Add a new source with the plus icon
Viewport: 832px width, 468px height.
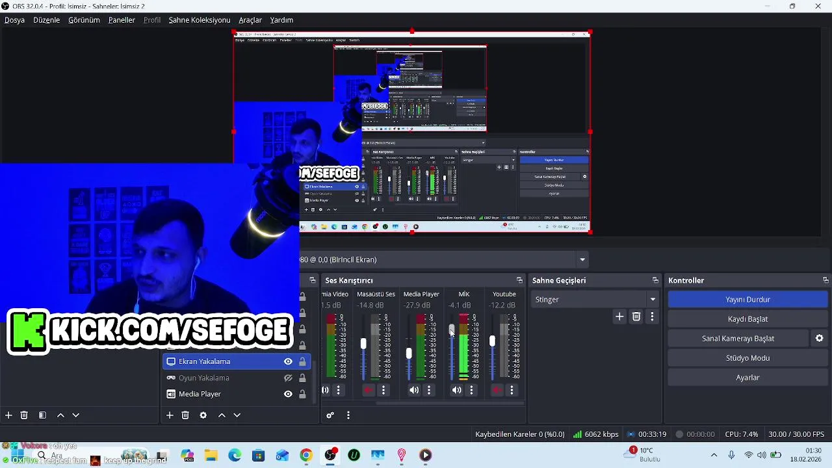pyautogui.click(x=170, y=415)
